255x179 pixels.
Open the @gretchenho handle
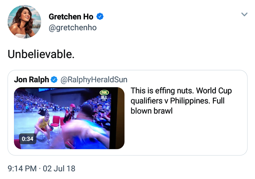[72, 28]
